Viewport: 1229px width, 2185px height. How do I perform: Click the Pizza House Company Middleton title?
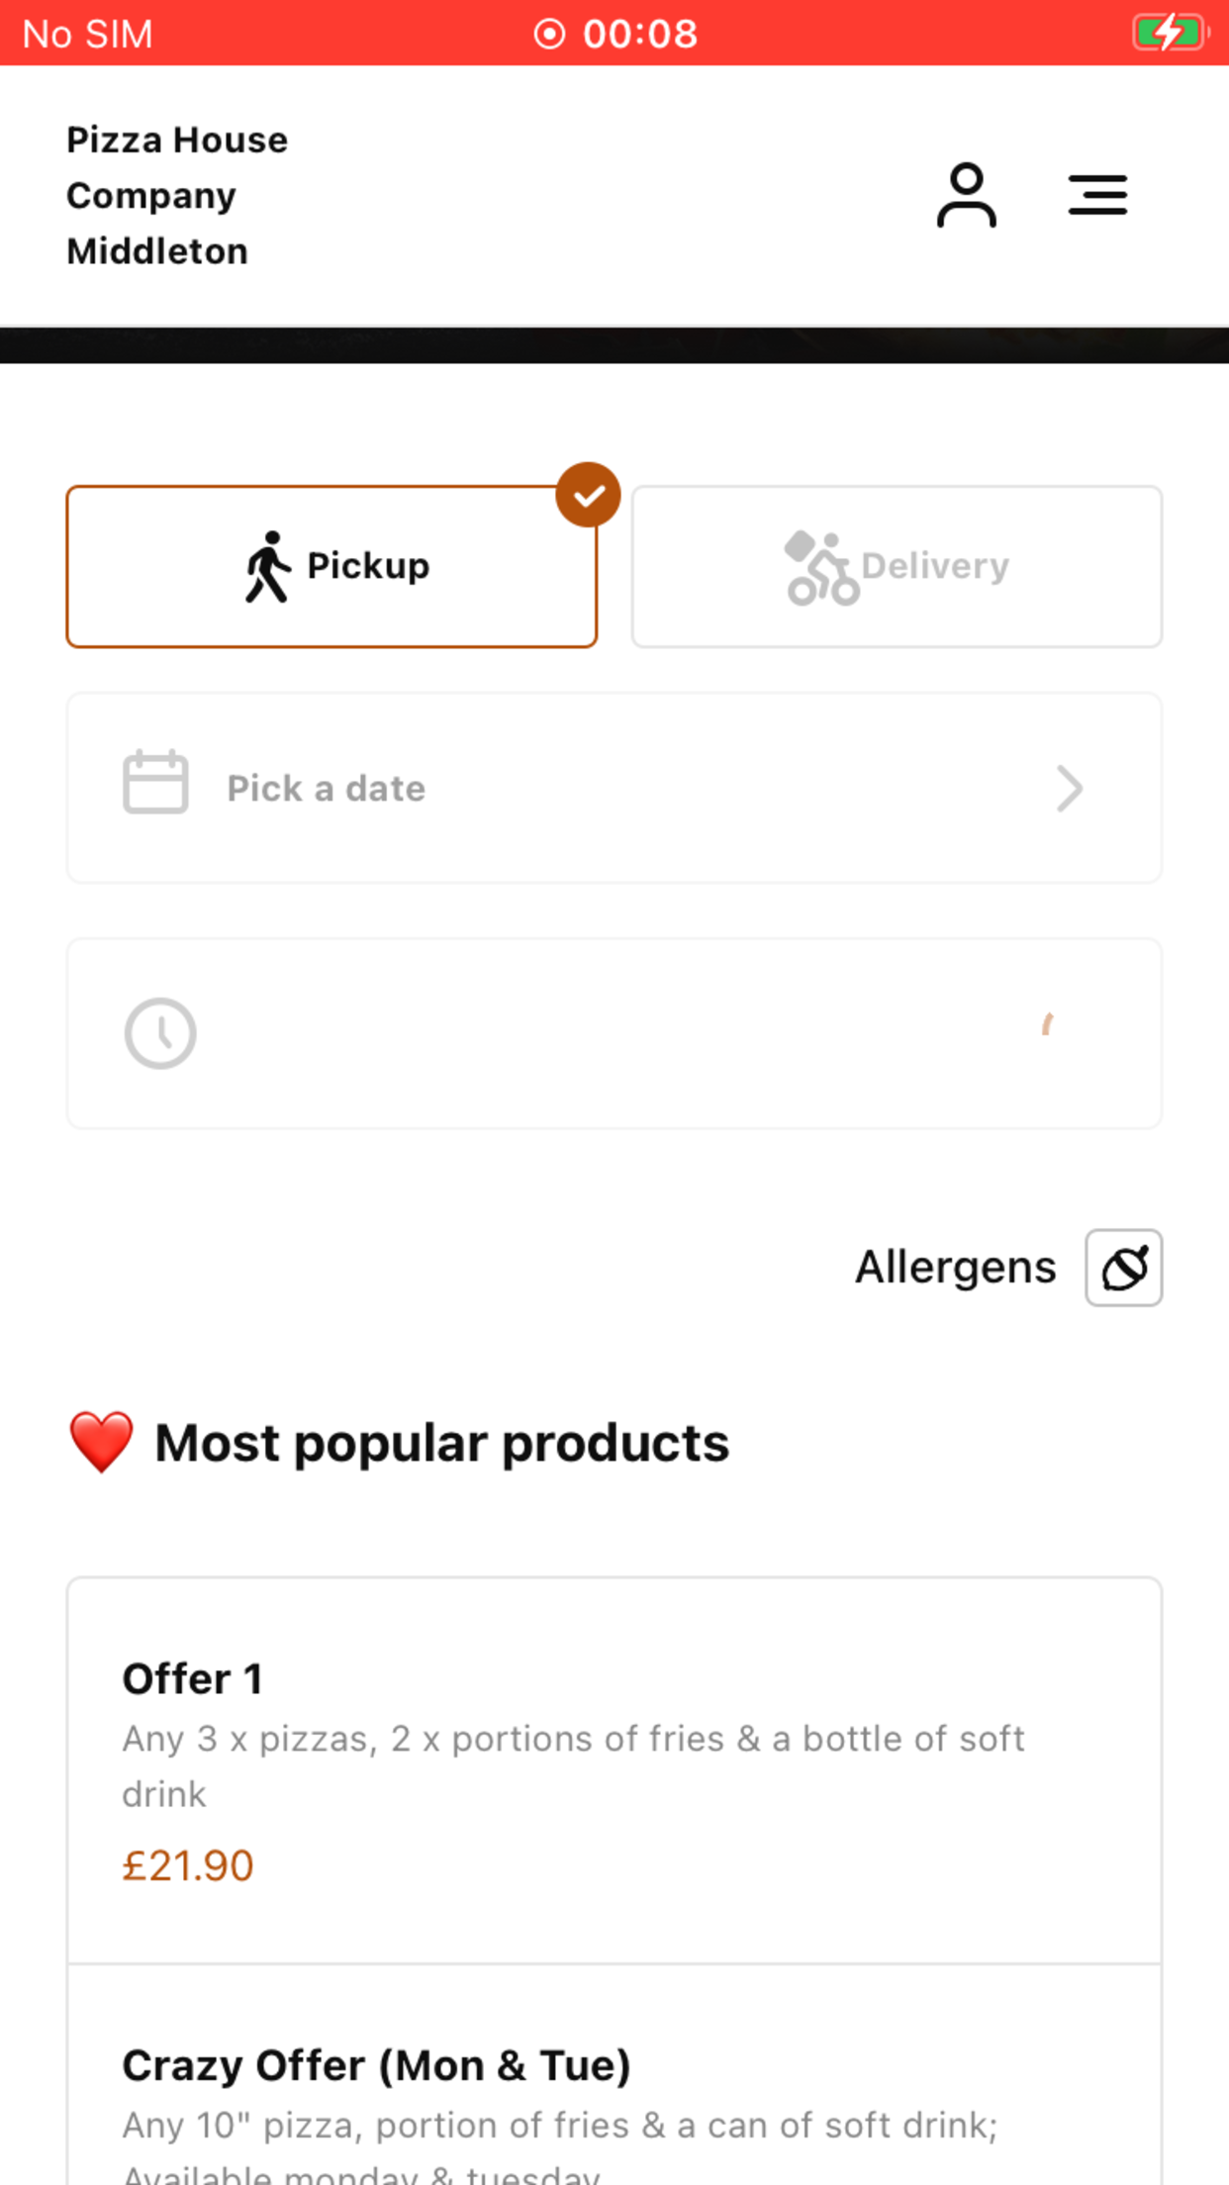177,196
